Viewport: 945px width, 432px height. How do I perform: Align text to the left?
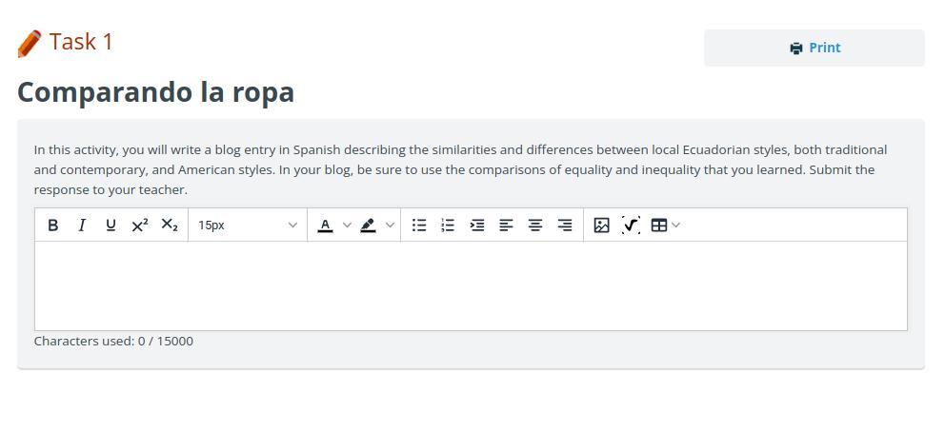tap(507, 226)
